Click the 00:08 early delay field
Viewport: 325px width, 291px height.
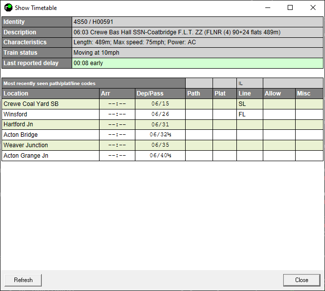[x=198, y=63]
